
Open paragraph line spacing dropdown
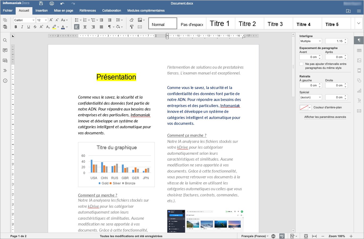(x=119, y=20)
